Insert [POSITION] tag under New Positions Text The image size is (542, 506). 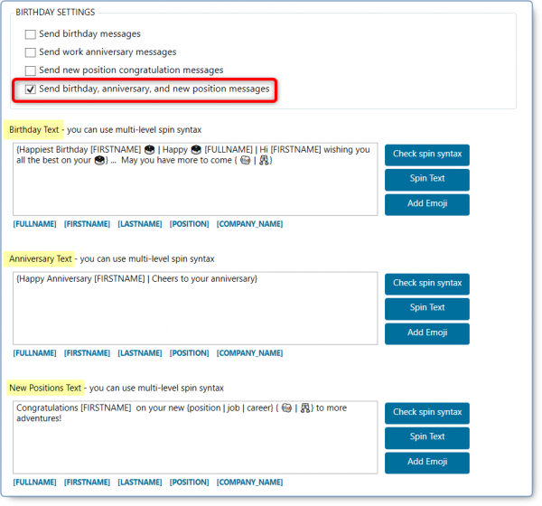click(x=189, y=483)
